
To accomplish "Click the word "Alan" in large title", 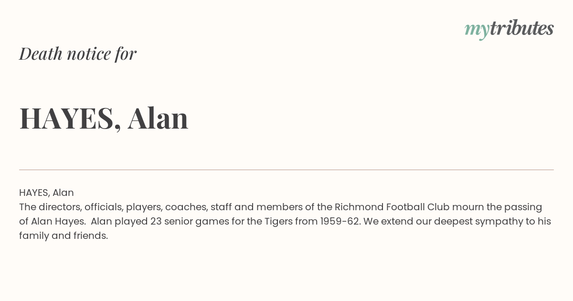I will click(x=158, y=118).
